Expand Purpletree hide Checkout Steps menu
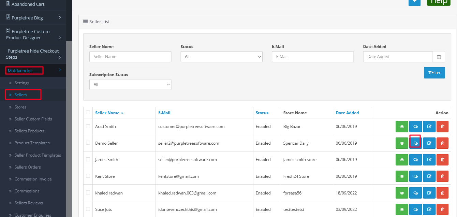Screen dimensions: 457x217 (x=33, y=54)
